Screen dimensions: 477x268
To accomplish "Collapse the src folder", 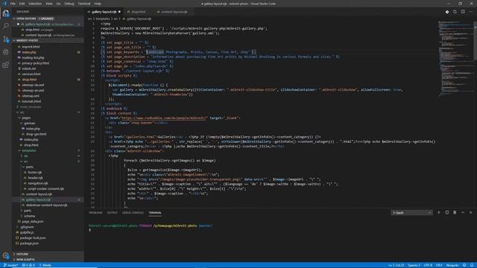I will 22,112.
